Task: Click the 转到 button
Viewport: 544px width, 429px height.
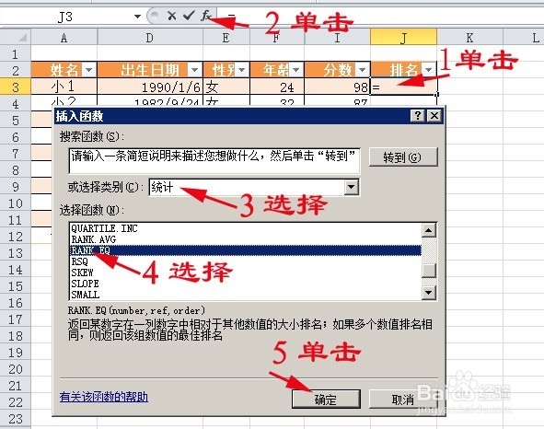Action: 403,157
